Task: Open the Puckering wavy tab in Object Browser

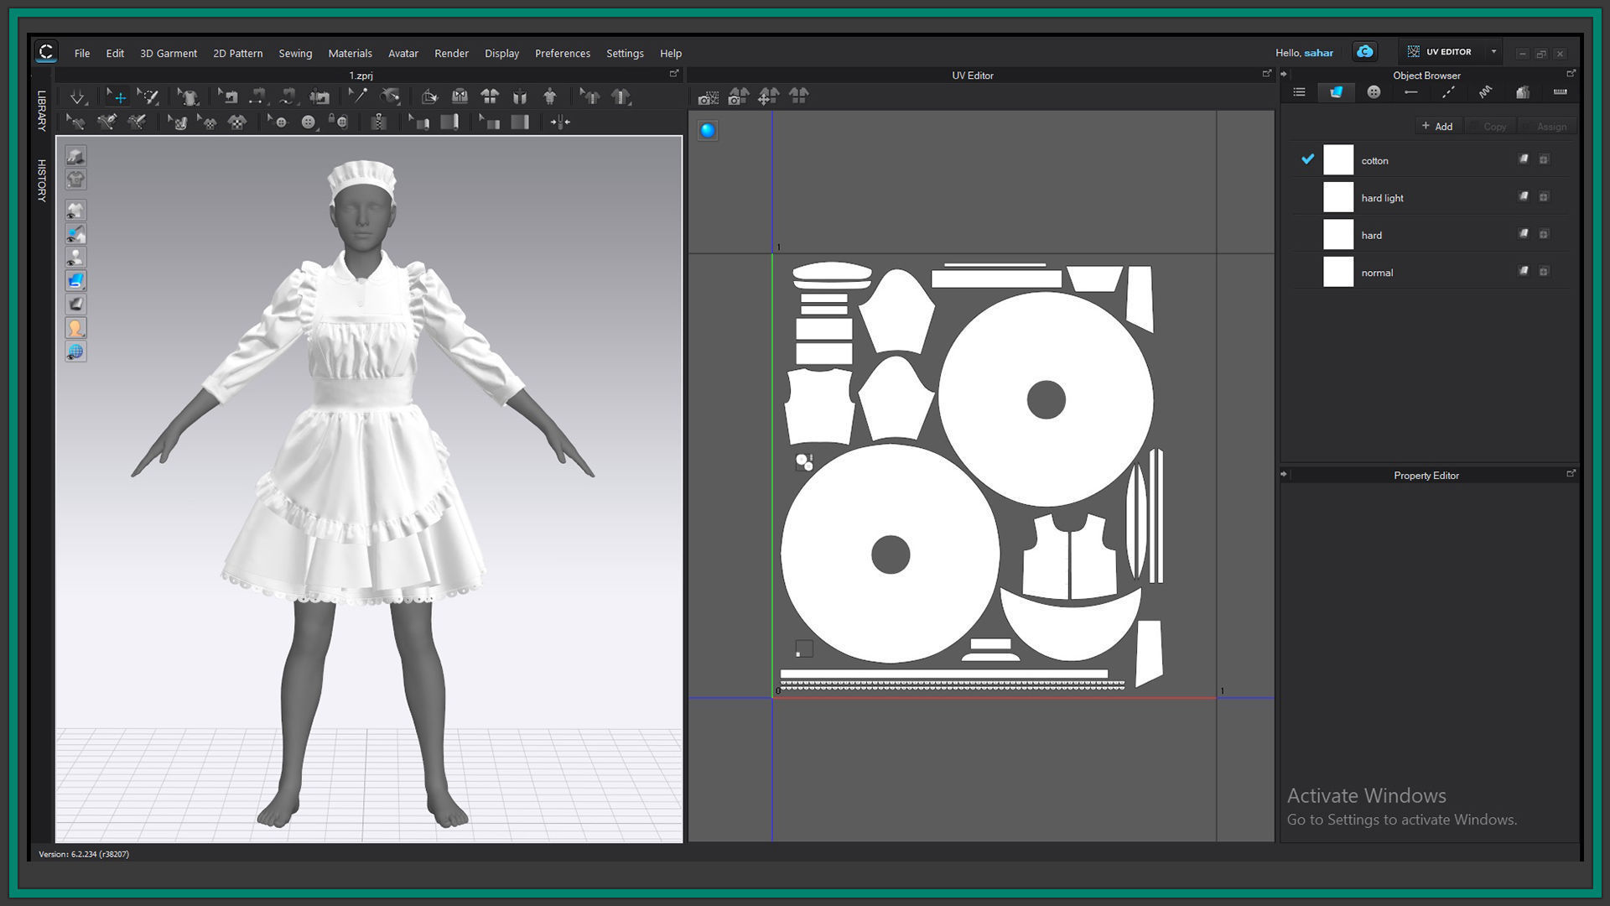Action: click(1485, 92)
